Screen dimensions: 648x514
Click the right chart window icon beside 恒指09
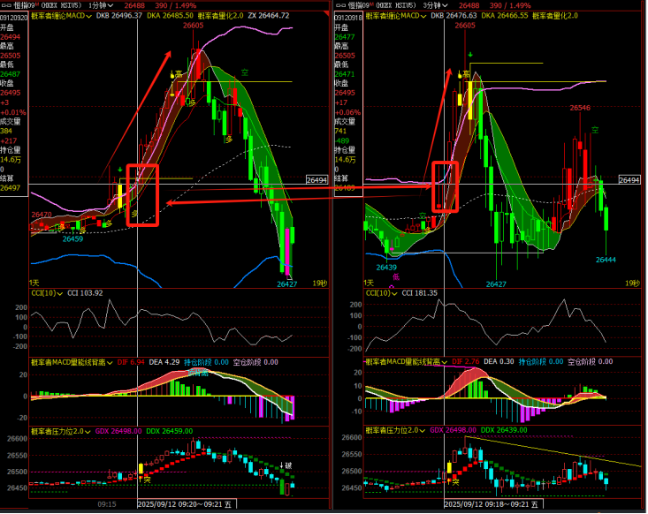(339, 4)
